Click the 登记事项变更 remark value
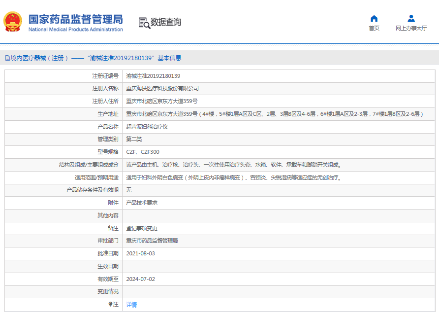The image size is (439, 315). point(142,228)
